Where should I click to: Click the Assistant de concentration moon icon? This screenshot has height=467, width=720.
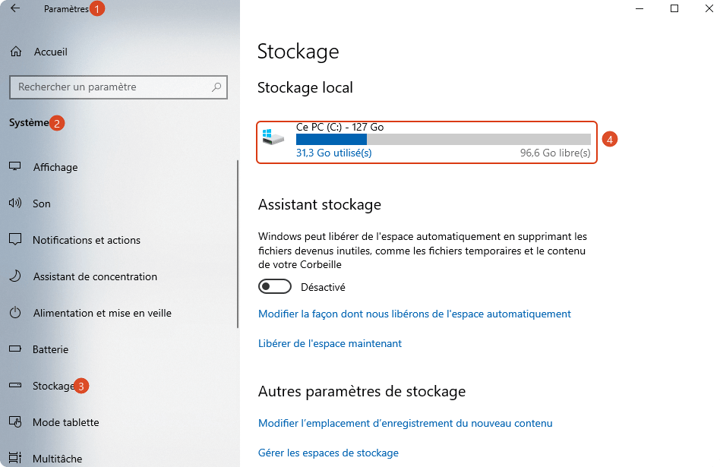pyautogui.click(x=15, y=276)
